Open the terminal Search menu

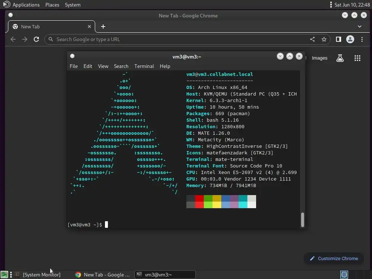tap(121, 66)
